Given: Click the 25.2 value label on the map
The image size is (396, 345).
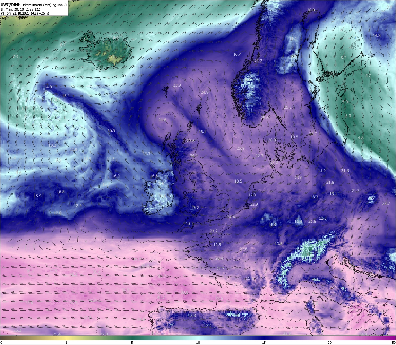Looking at the screenshot, I should pyautogui.click(x=288, y=107).
